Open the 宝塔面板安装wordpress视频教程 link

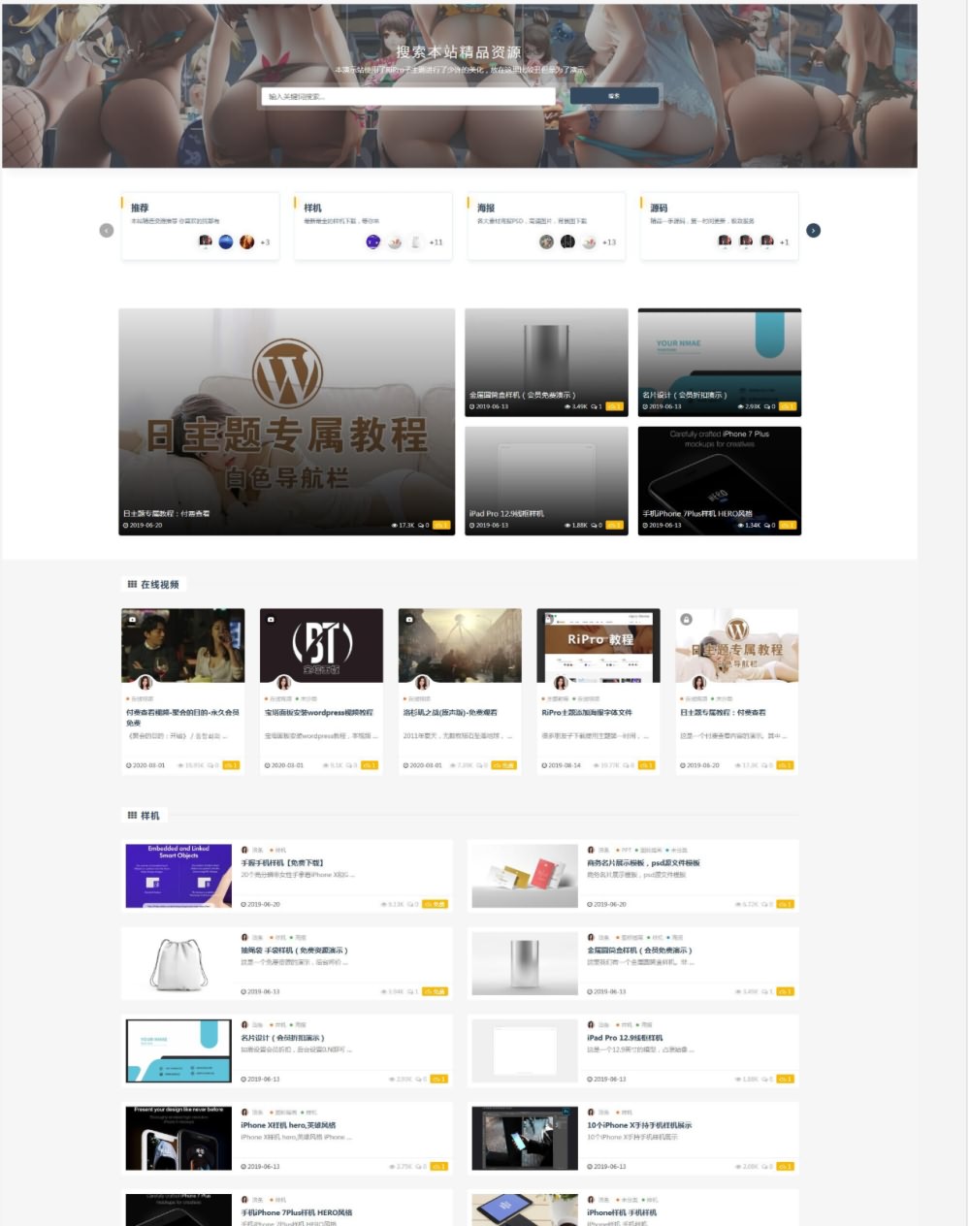tap(318, 712)
